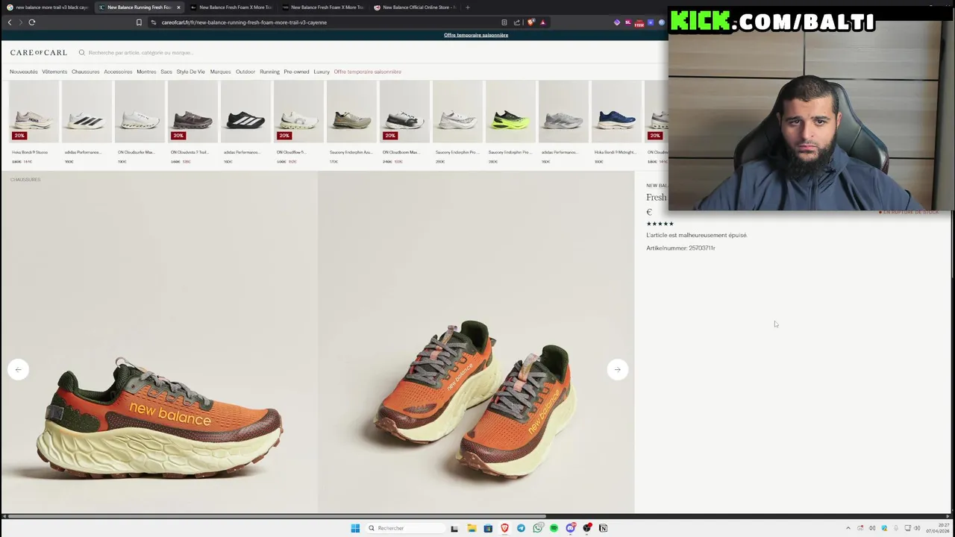Image resolution: width=955 pixels, height=537 pixels.
Task: Open the ON Cloudsurfer Max product thumbnail
Action: tap(140, 112)
